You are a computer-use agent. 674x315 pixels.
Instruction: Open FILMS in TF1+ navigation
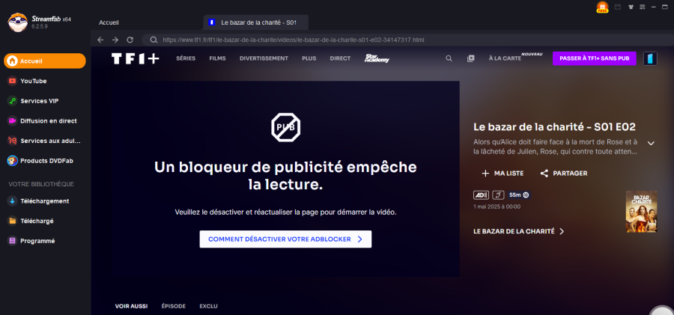click(x=217, y=58)
